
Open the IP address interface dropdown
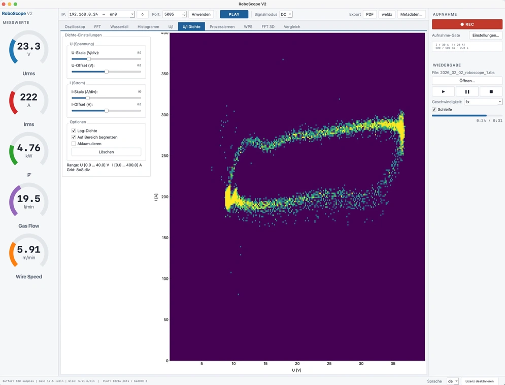(101, 14)
